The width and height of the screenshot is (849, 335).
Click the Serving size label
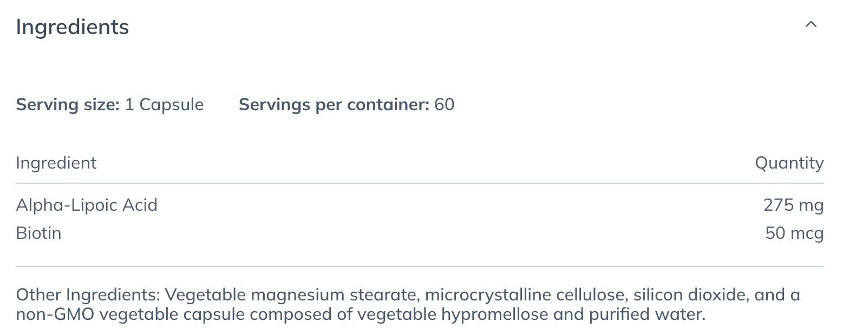pyautogui.click(x=68, y=105)
